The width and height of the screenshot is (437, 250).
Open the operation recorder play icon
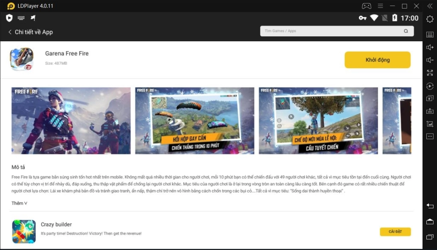(430, 86)
